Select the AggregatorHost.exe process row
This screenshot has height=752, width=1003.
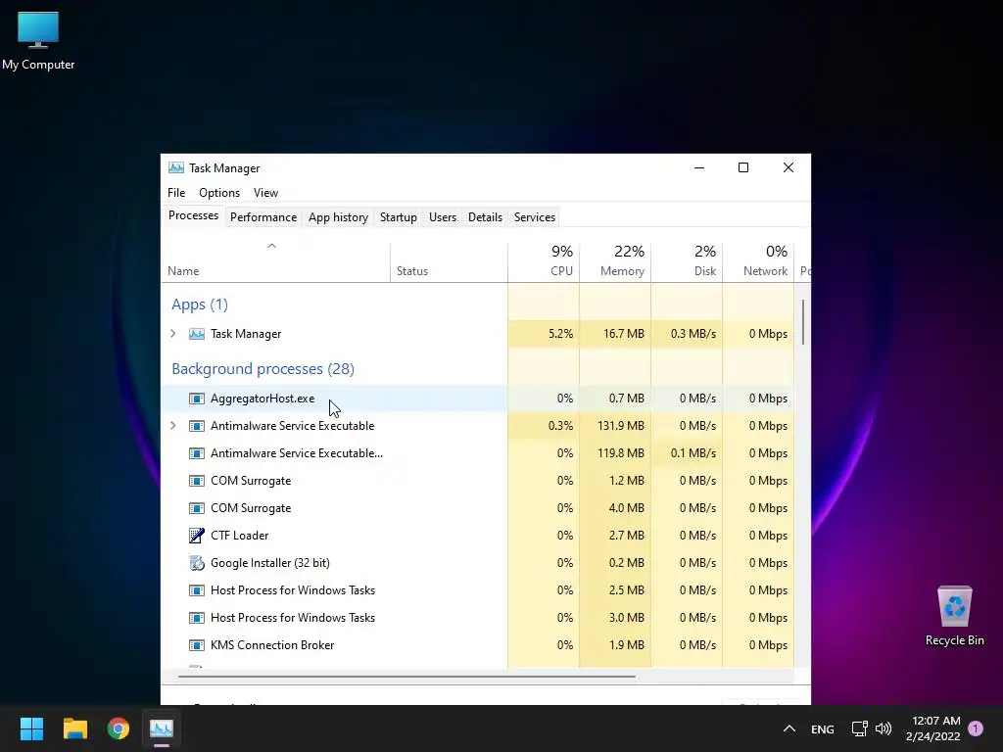(x=477, y=399)
